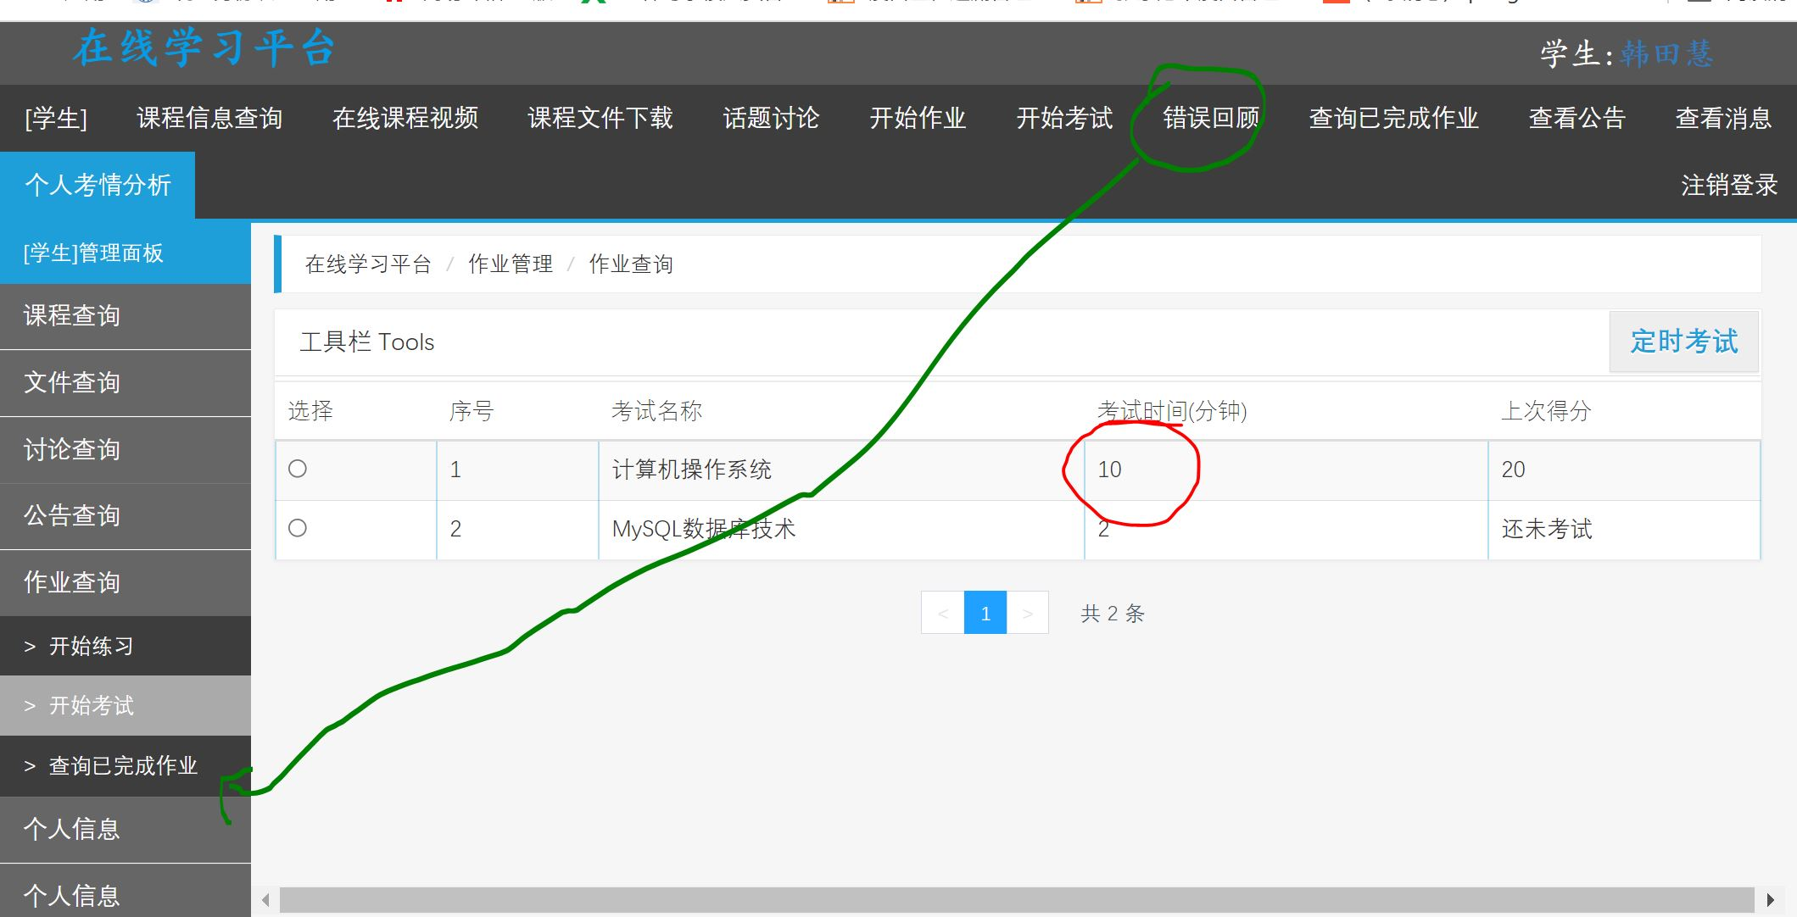Select page 1 in pagination
Image resolution: width=1797 pixels, height=917 pixels.
tap(985, 613)
